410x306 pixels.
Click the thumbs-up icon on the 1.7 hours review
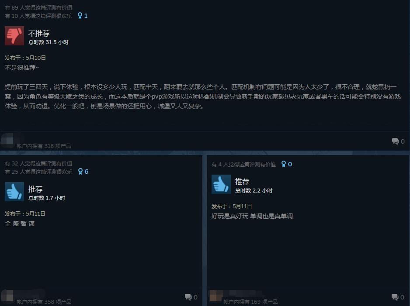tap(14, 192)
